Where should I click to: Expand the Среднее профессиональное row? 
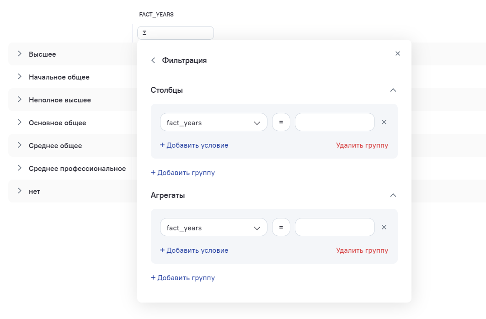click(20, 168)
